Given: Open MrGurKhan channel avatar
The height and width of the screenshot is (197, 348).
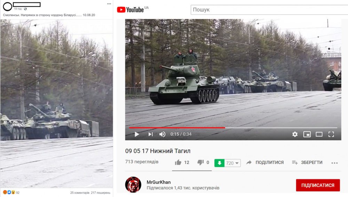Looking at the screenshot, I should click(x=133, y=184).
